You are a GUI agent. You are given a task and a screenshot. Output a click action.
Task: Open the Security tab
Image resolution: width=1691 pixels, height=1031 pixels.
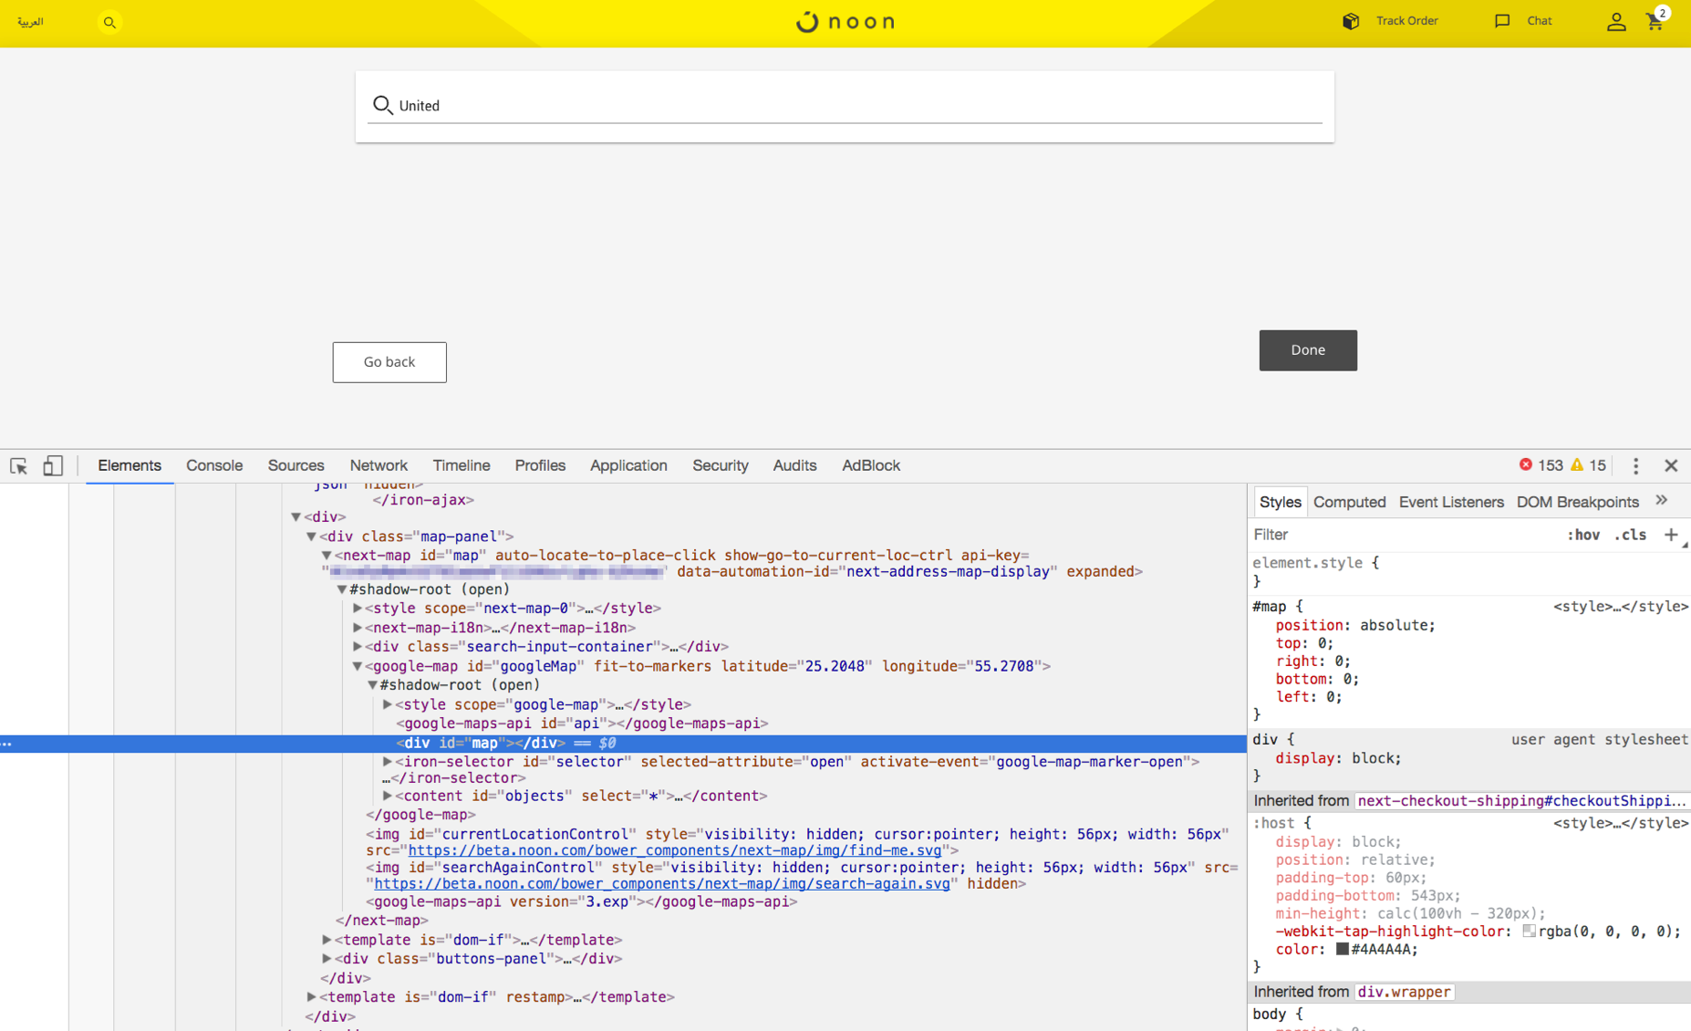point(721,465)
